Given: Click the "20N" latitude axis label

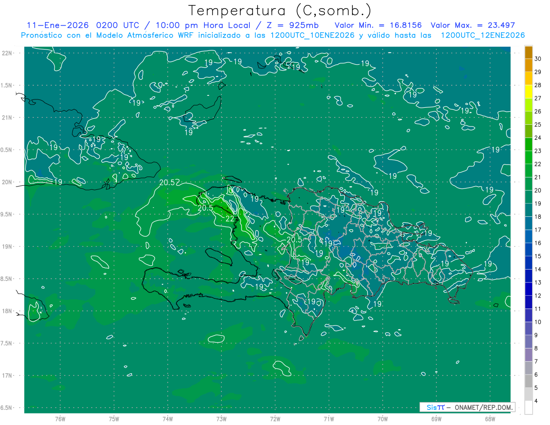Looking at the screenshot, I should pos(7,182).
